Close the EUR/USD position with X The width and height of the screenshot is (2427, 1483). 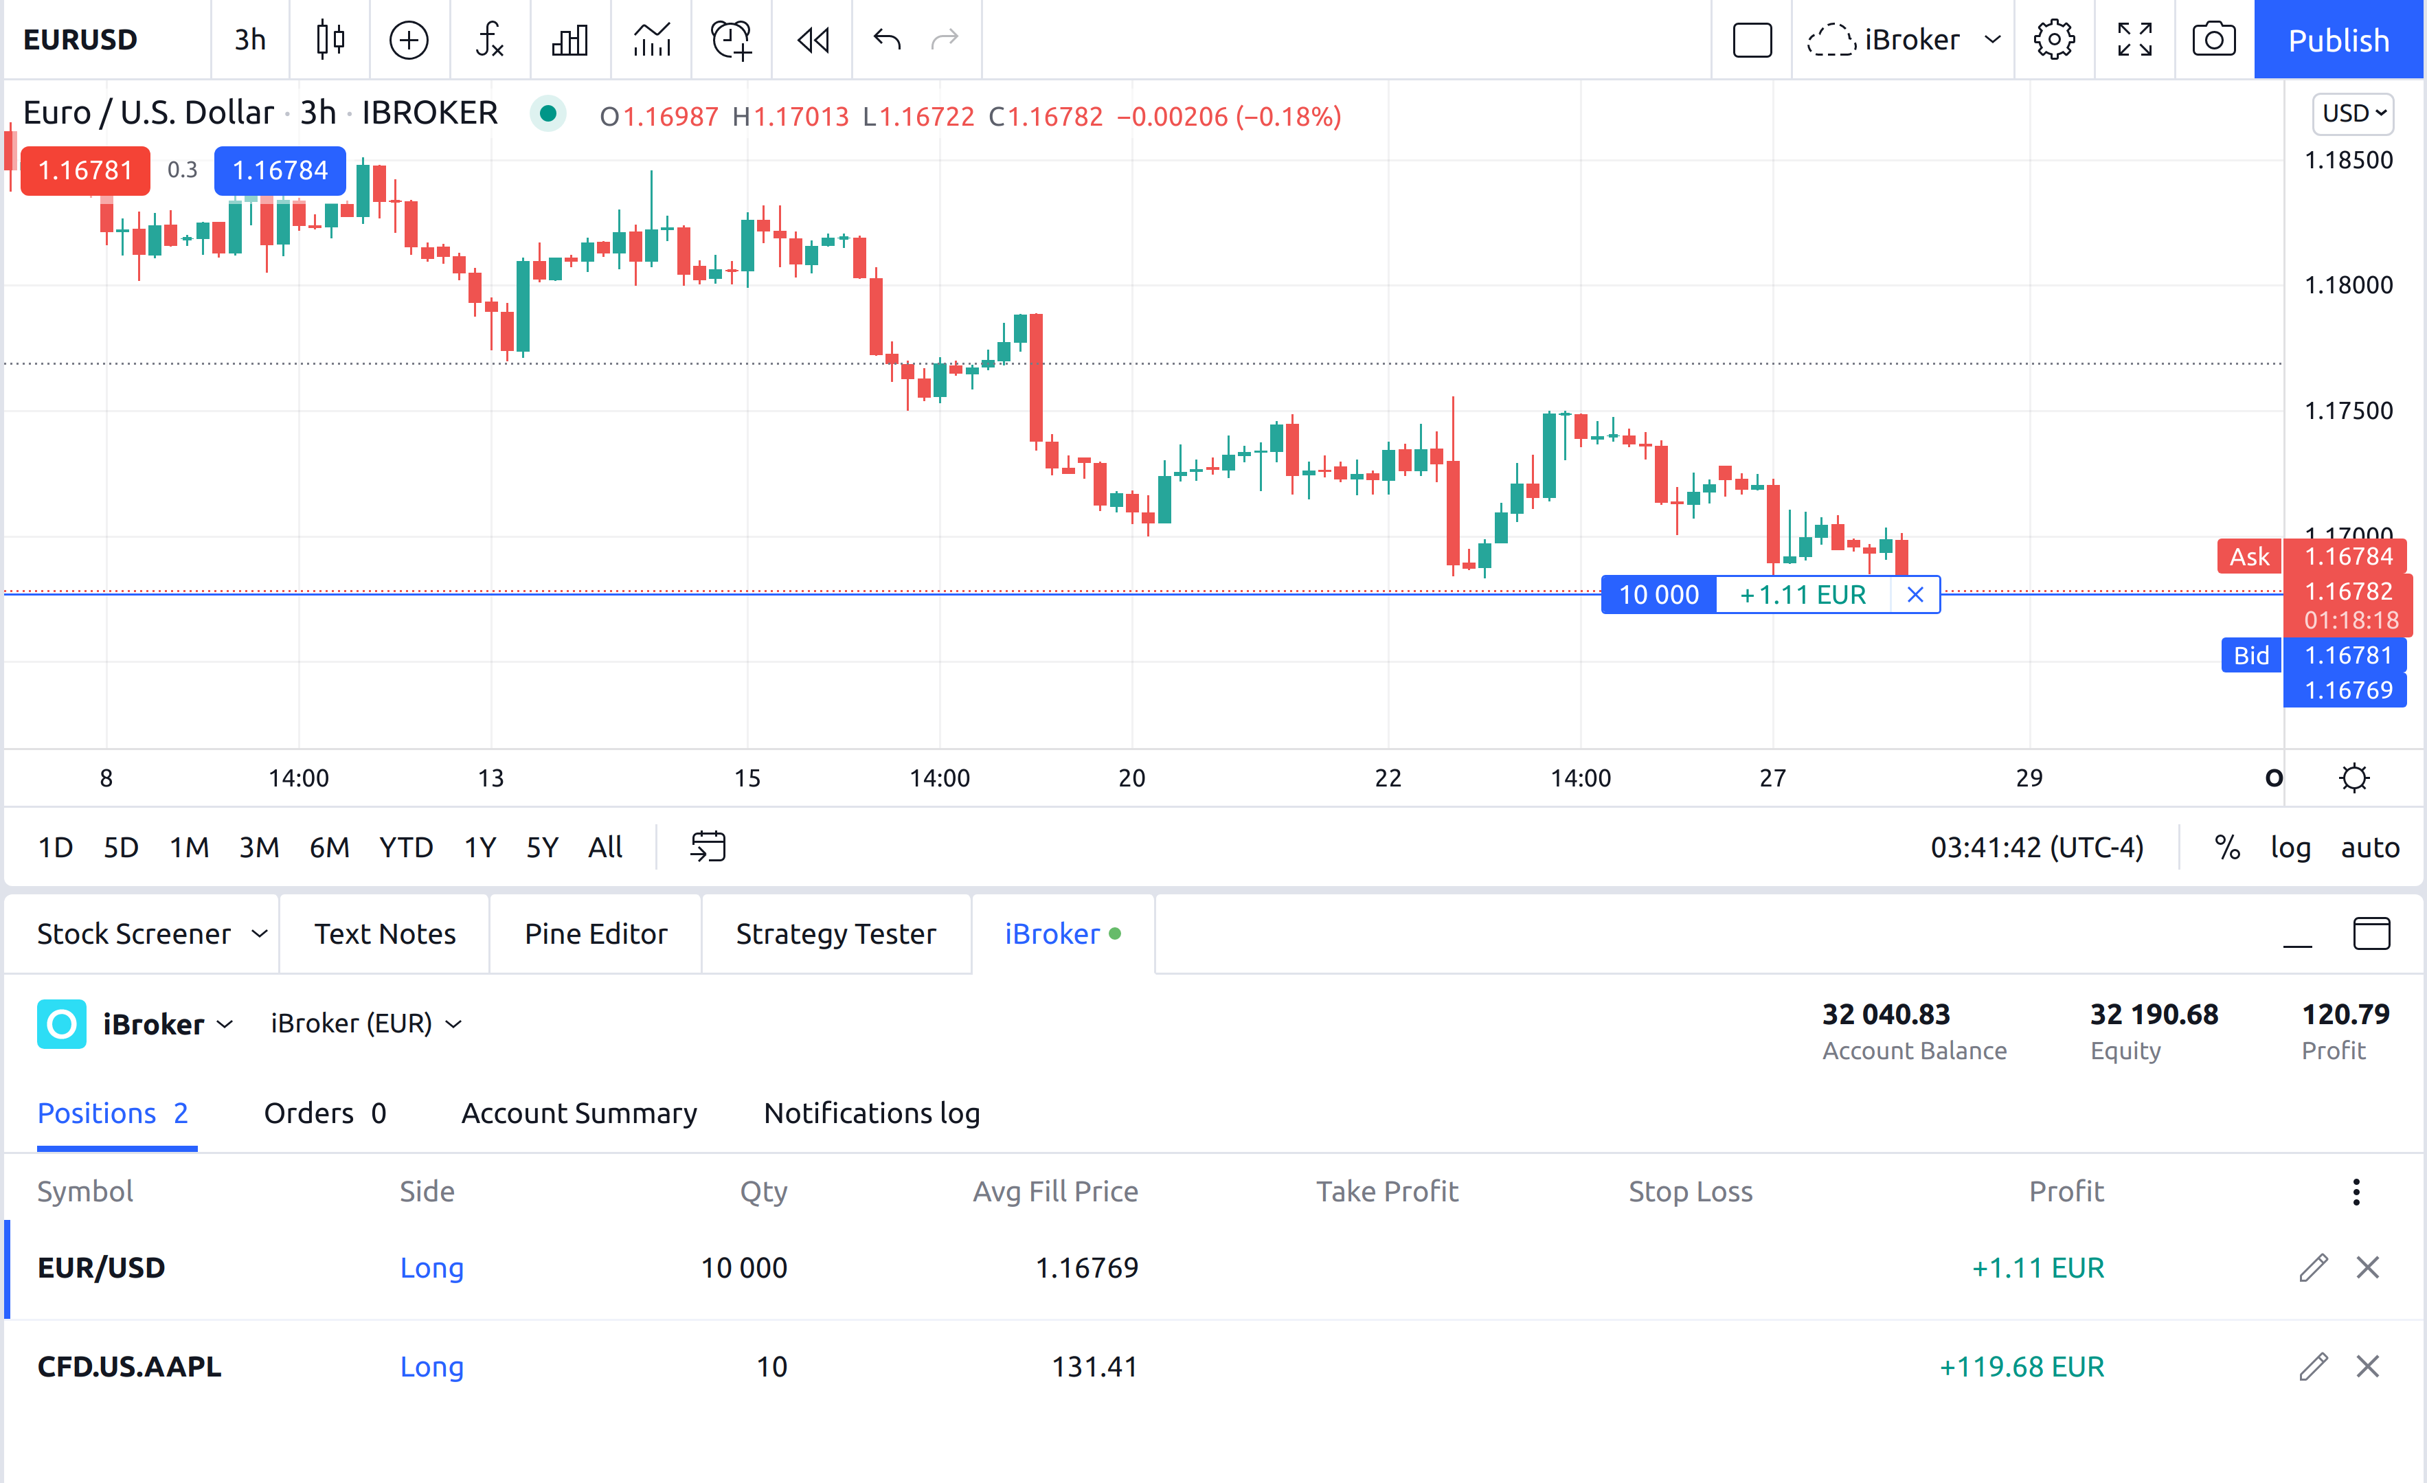2367,1267
